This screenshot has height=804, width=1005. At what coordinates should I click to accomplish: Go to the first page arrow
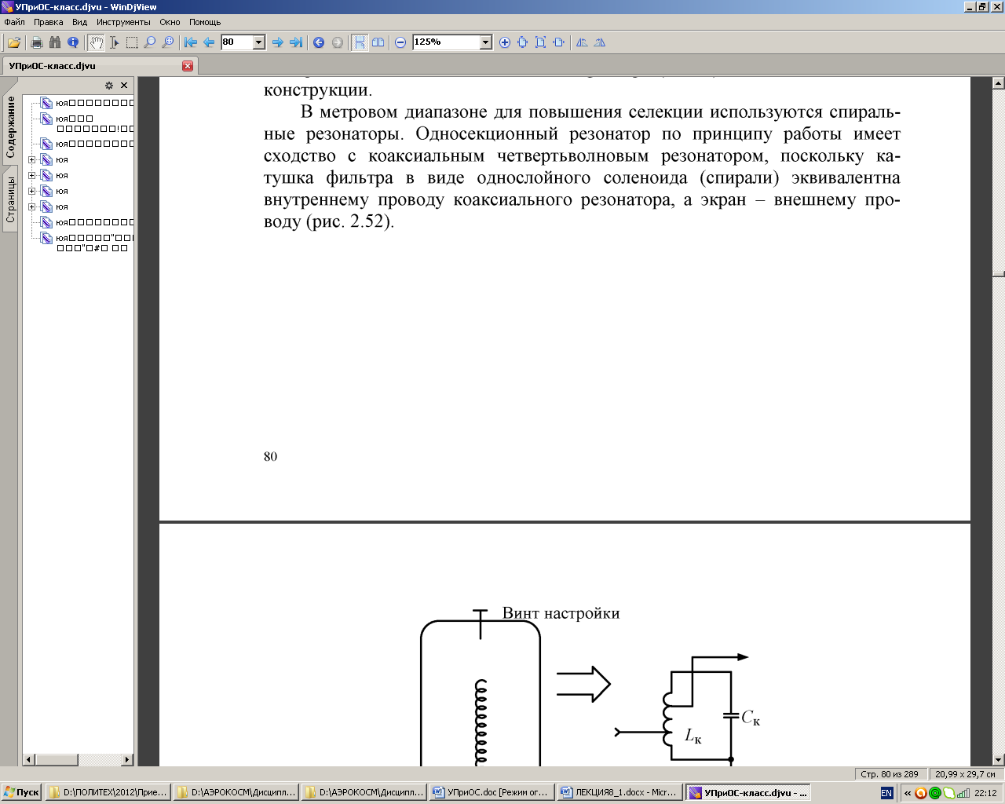click(x=191, y=42)
